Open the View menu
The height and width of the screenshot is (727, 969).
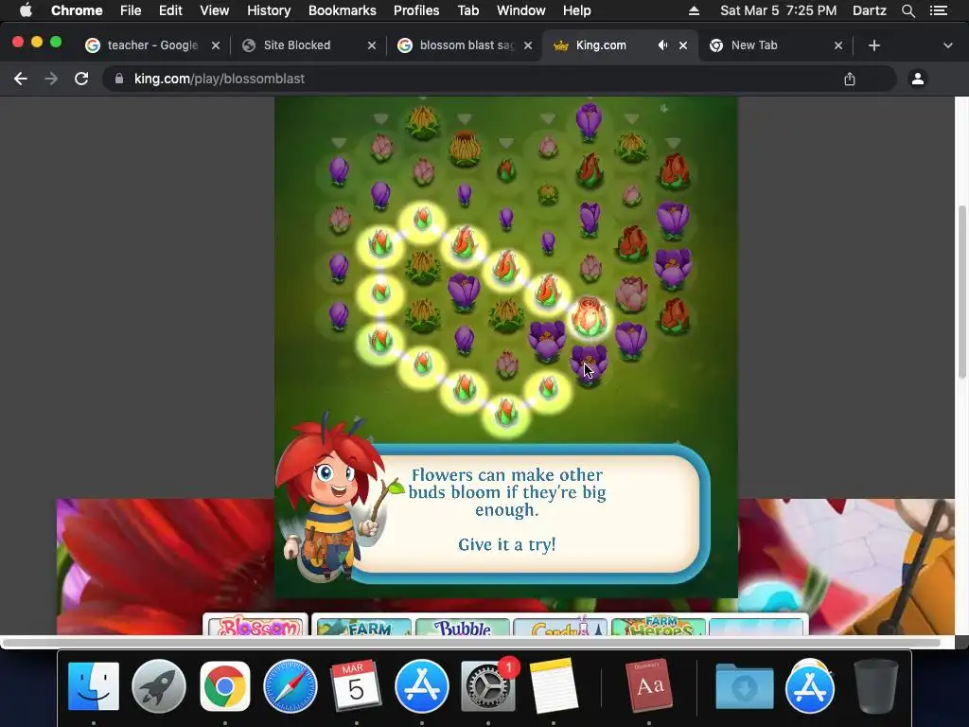(x=215, y=10)
